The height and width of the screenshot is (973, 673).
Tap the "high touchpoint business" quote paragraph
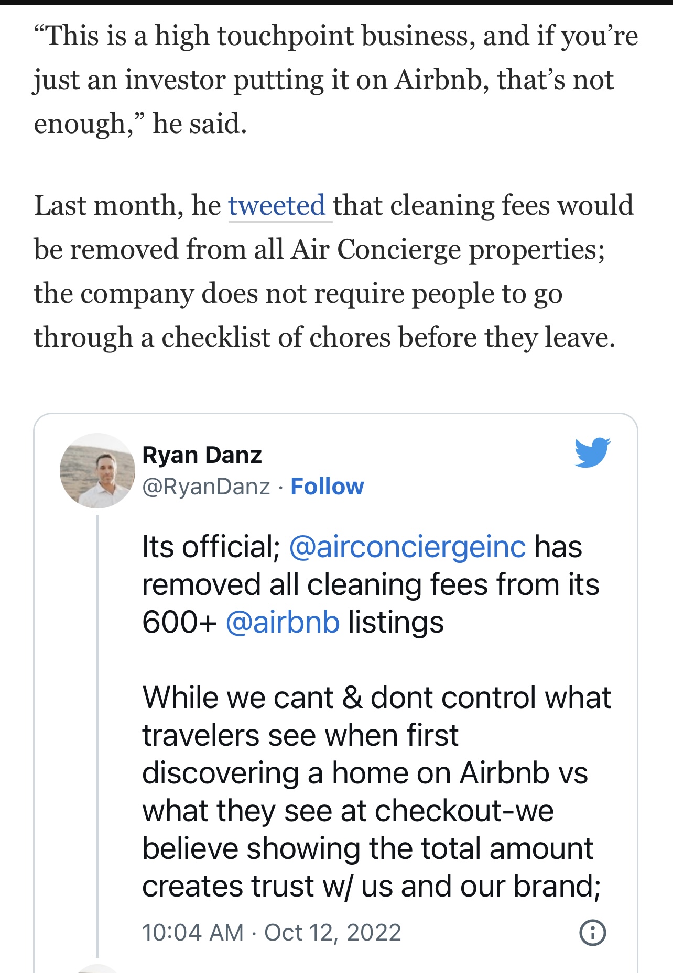click(x=336, y=80)
